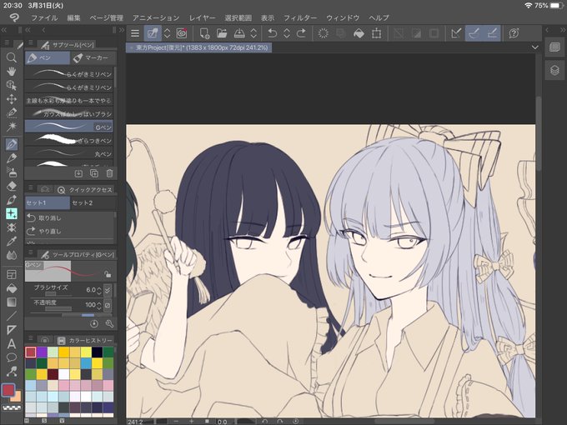Click the Save icon in command bar

pos(239,33)
